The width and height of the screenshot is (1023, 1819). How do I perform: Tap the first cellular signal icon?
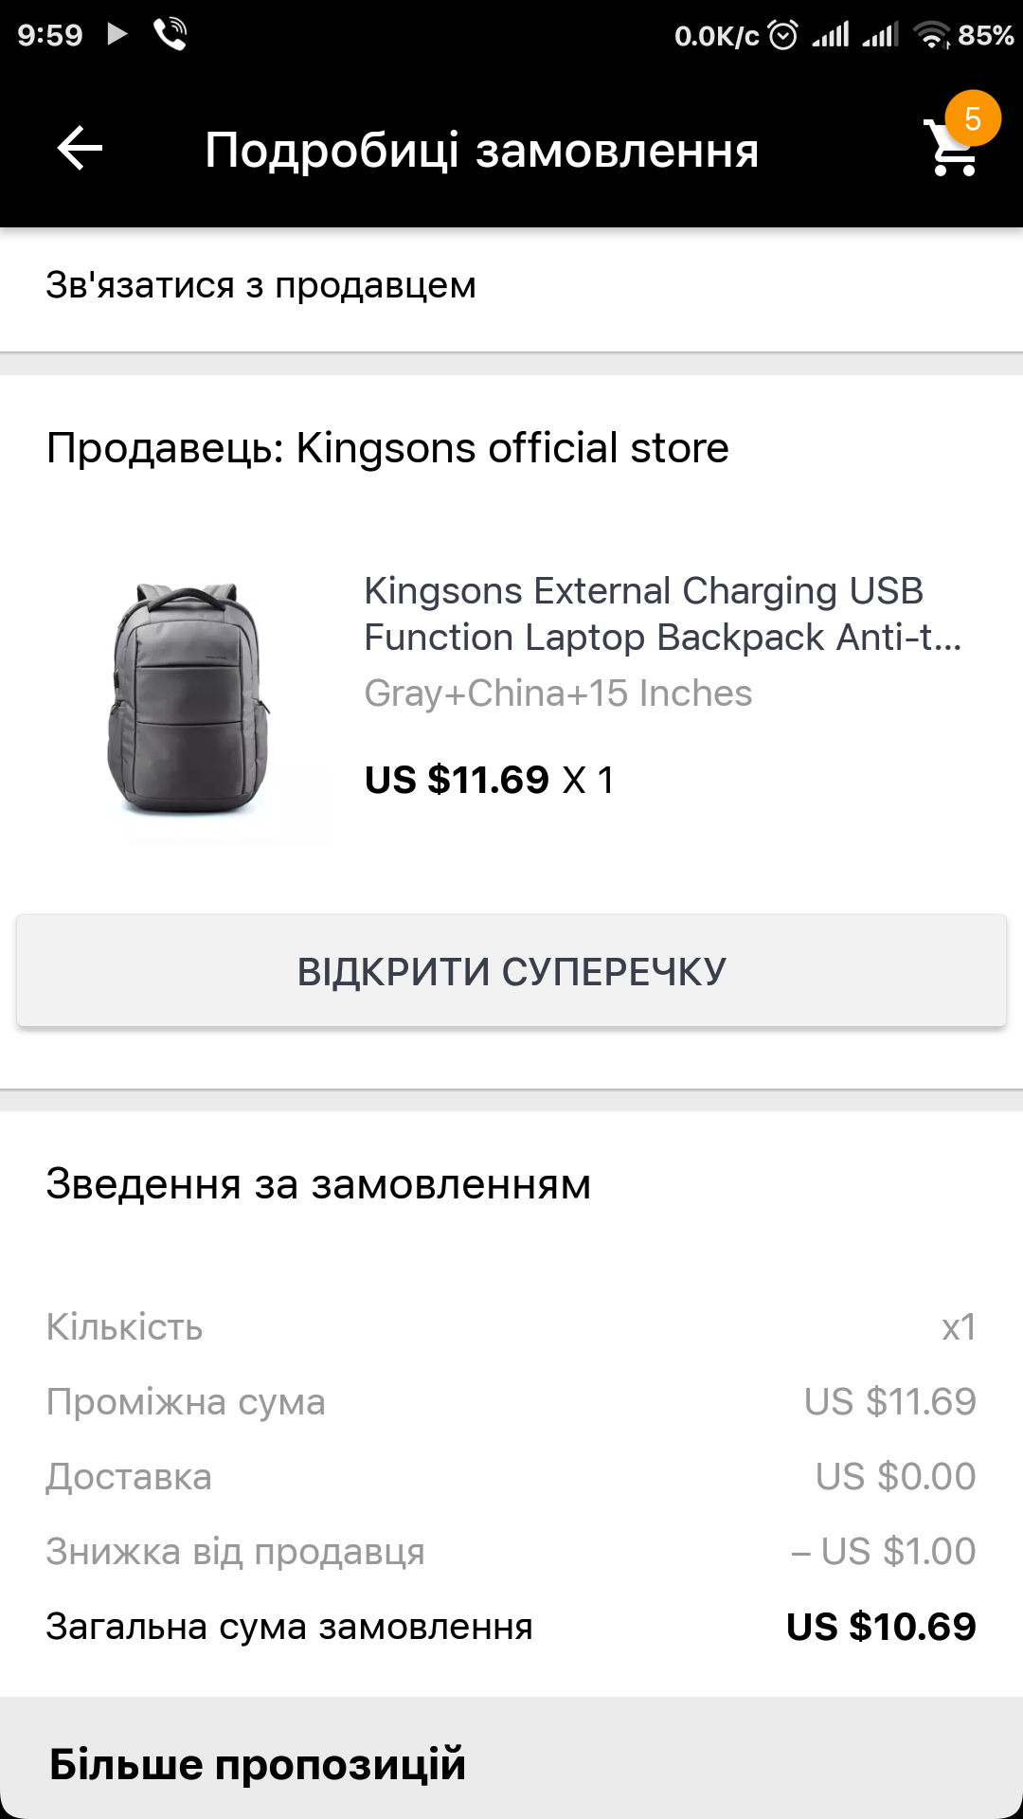[x=831, y=36]
